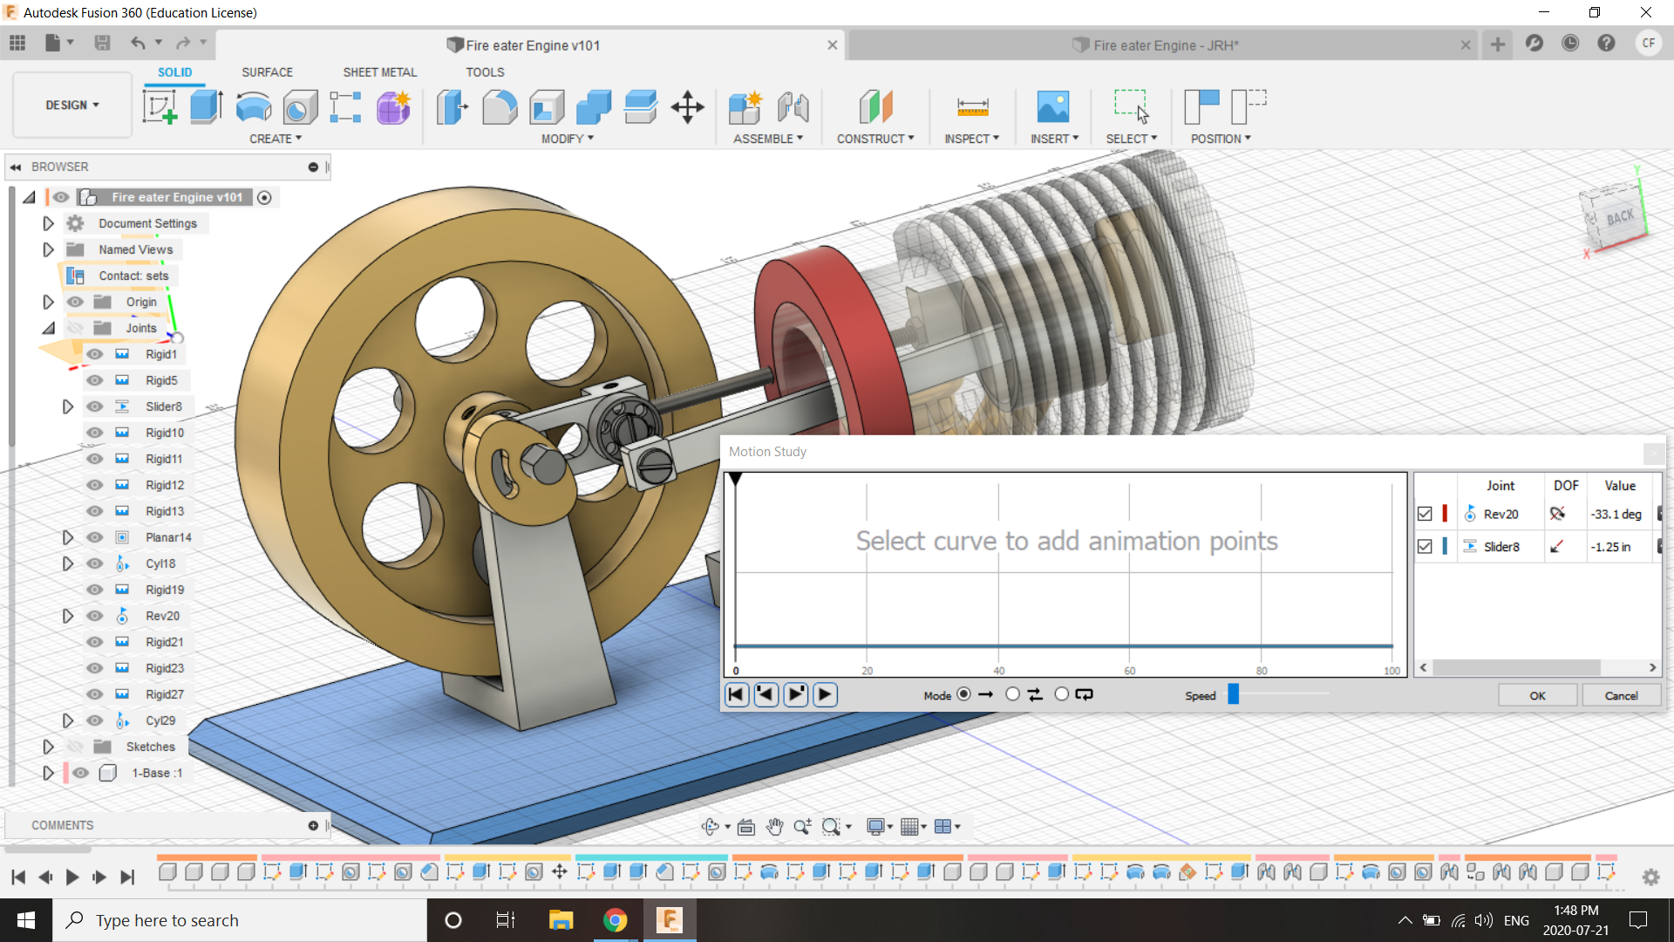Select the Press Pull modify tool

[x=452, y=106]
